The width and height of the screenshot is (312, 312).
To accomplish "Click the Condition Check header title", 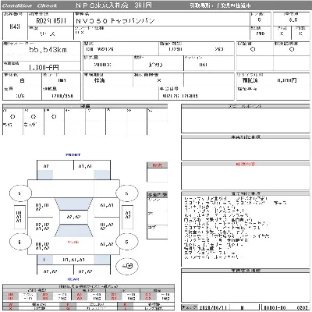I will pyautogui.click(x=30, y=5).
